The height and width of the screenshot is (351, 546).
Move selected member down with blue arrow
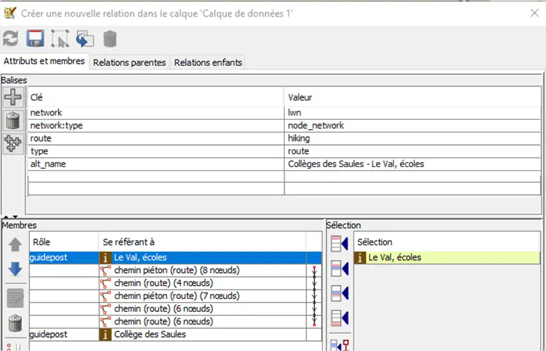click(15, 270)
